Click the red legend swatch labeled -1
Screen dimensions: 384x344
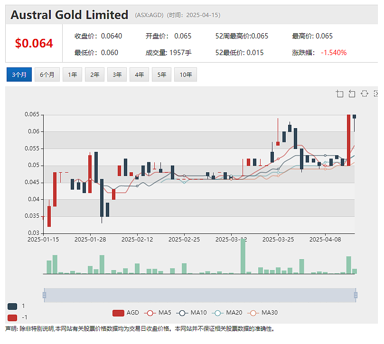[12, 318]
